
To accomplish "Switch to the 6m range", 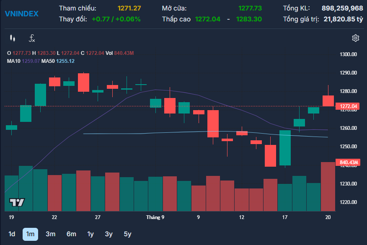I will 71,234.
